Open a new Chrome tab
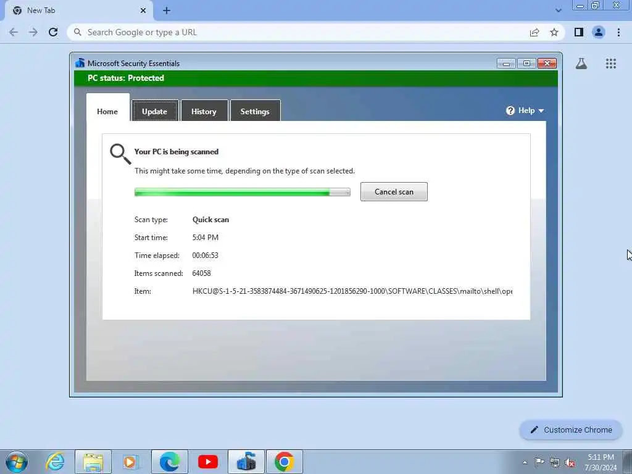 (x=167, y=10)
